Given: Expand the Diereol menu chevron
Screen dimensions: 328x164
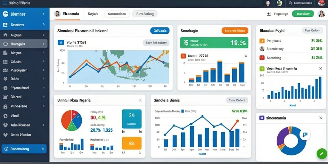Looking at the screenshot, I should pyautogui.click(x=43, y=97).
